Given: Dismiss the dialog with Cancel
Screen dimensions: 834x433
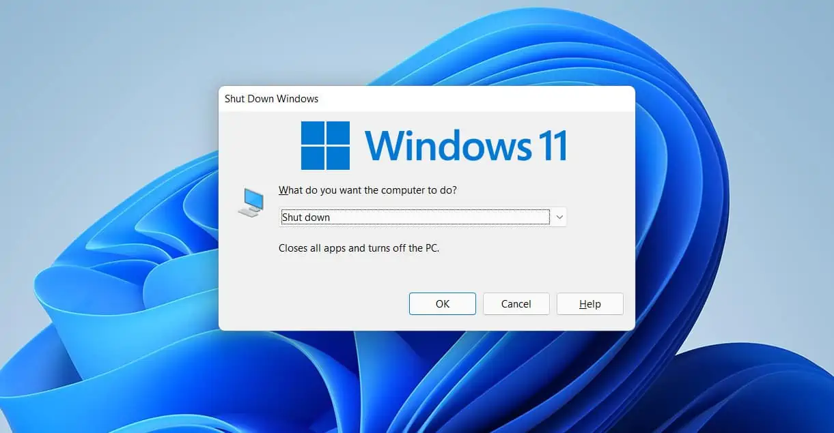Looking at the screenshot, I should (516, 303).
